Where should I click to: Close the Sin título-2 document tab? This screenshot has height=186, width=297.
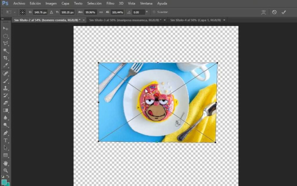(x=84, y=20)
